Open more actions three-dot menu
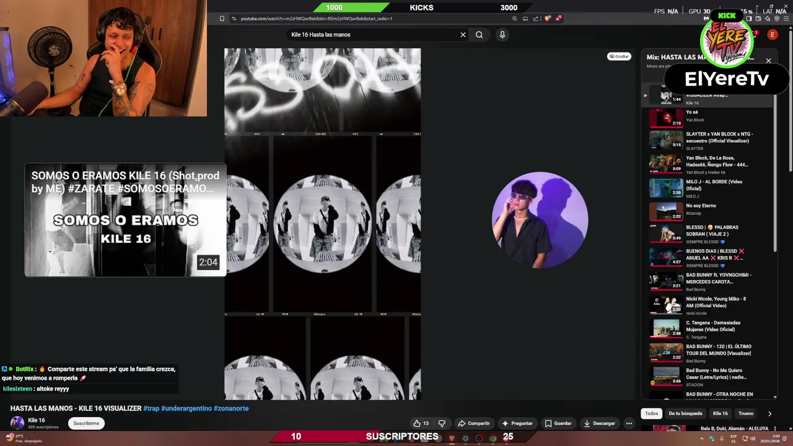This screenshot has width=793, height=446. (x=629, y=423)
